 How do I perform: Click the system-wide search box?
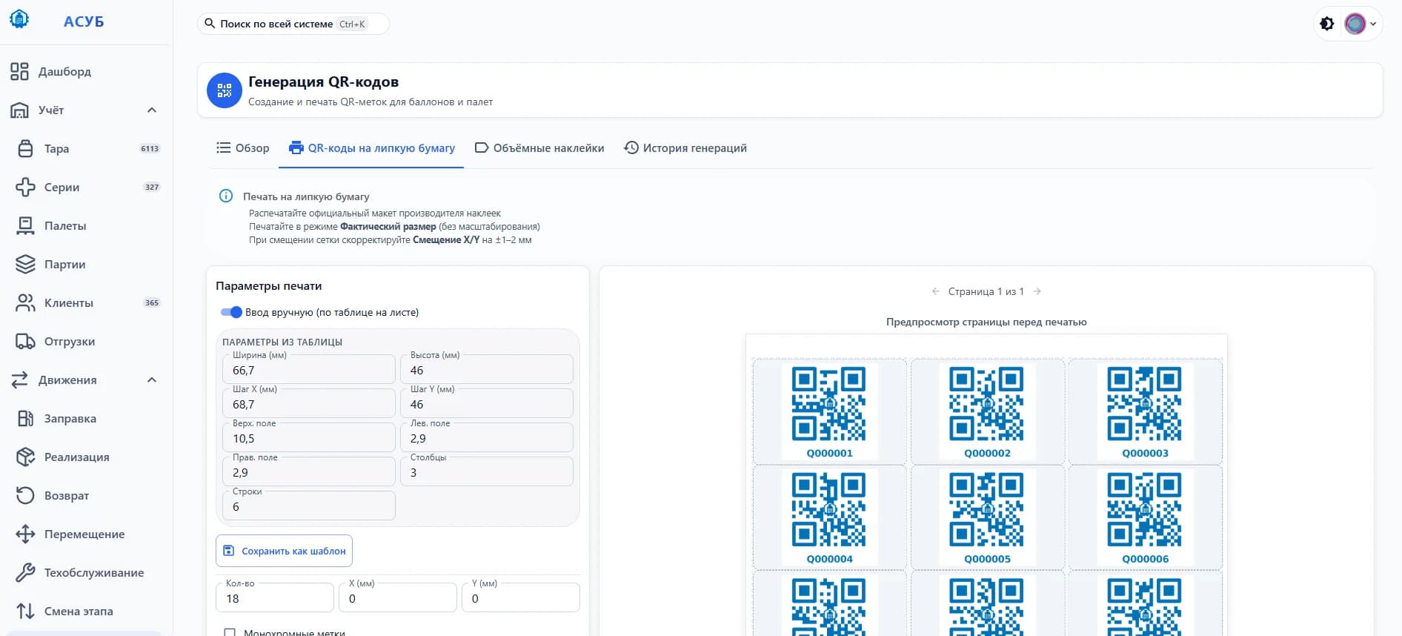click(x=293, y=24)
